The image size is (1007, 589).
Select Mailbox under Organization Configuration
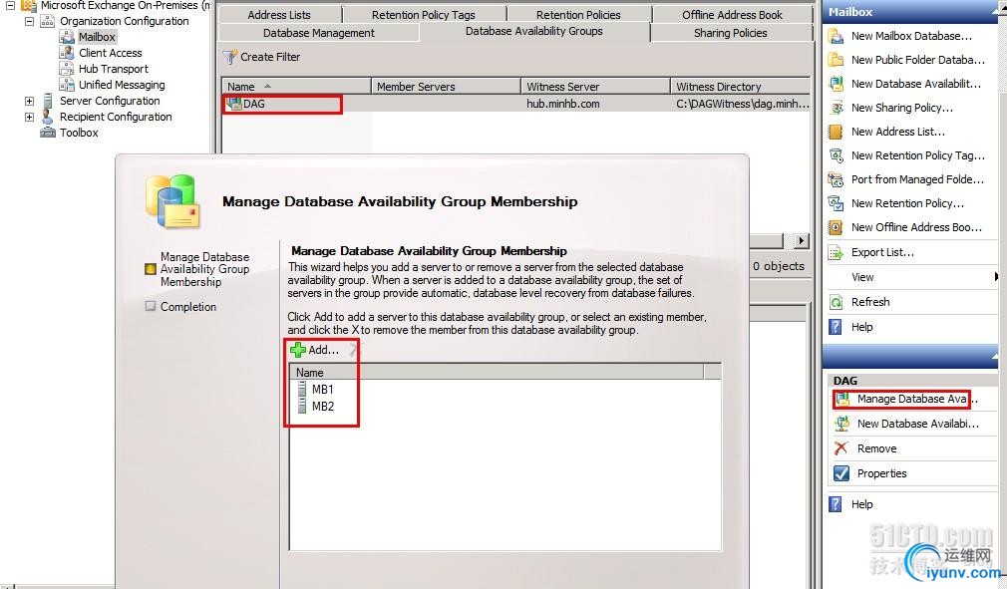(x=97, y=37)
